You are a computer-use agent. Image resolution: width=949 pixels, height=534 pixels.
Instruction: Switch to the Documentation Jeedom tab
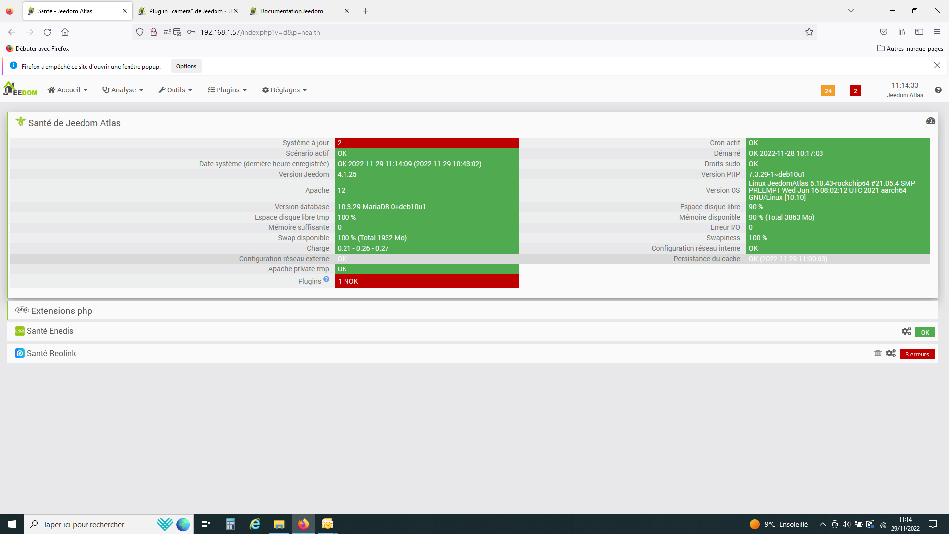[x=292, y=11]
